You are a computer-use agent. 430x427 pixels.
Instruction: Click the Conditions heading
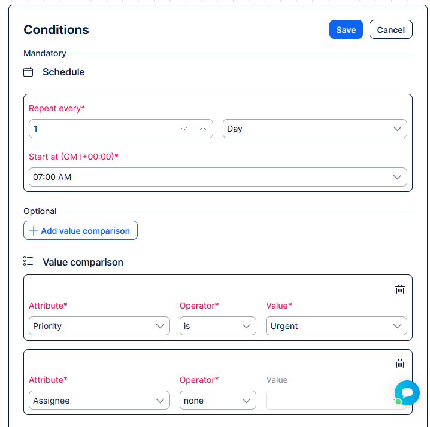[56, 30]
